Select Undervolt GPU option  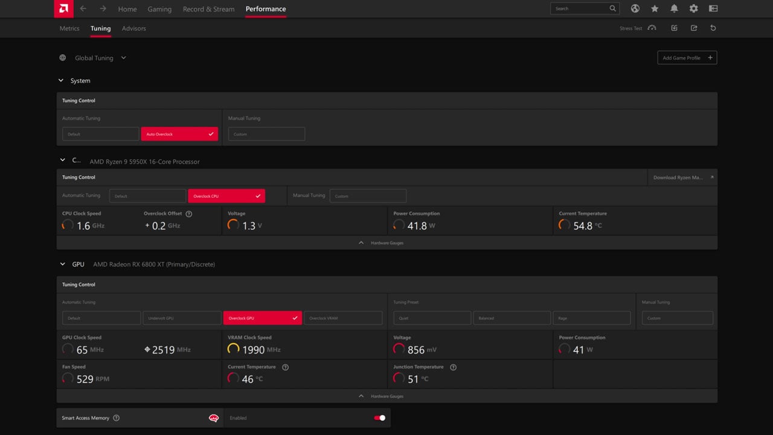click(x=182, y=318)
